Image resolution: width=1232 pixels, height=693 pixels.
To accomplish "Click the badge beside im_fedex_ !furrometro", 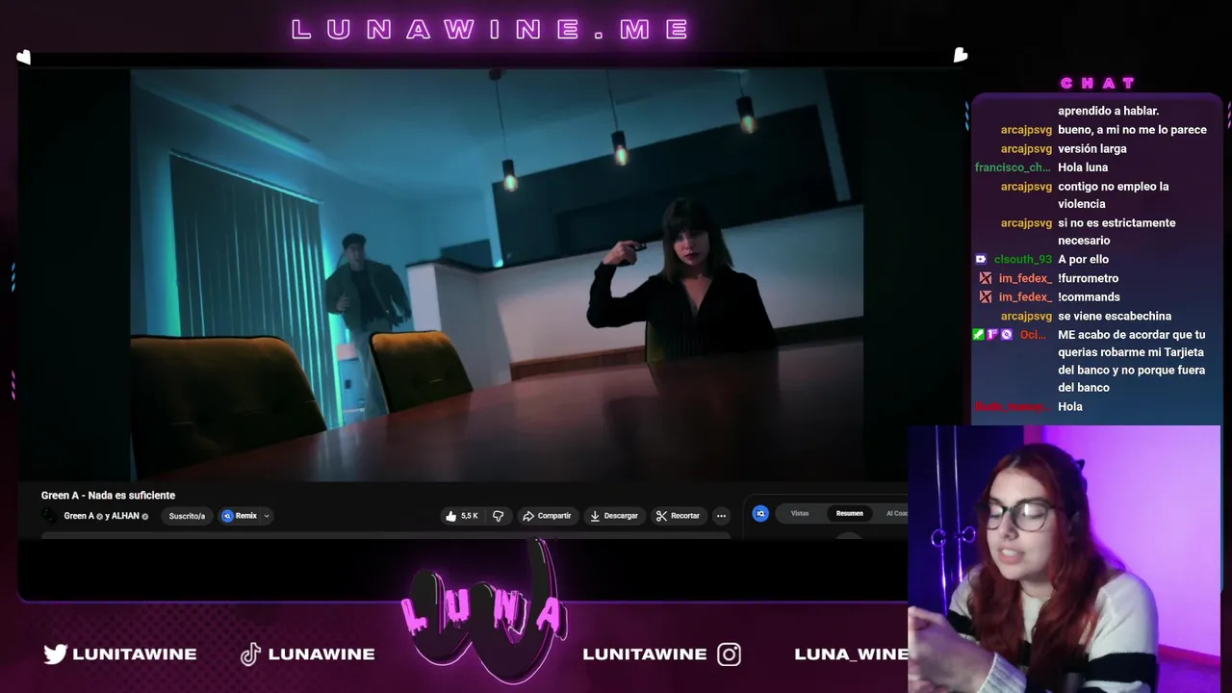I will coord(985,278).
